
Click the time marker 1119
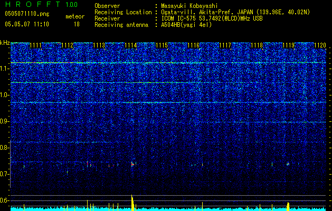coord(289,45)
